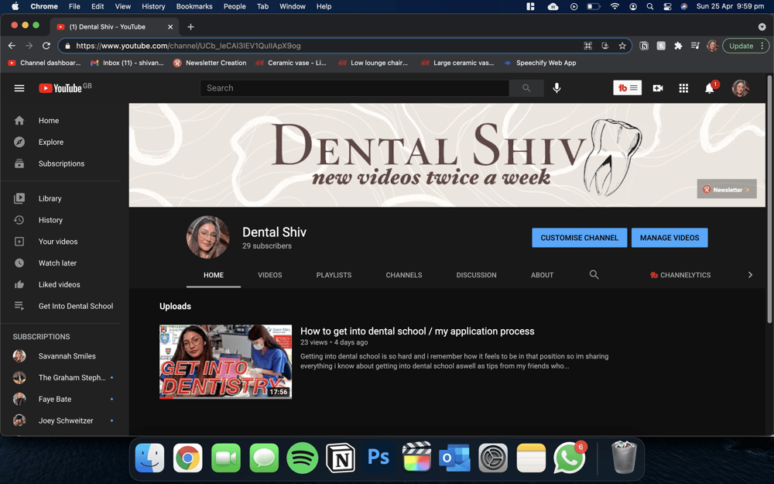This screenshot has height=484, width=774.
Task: Open account avatar in YouTube header
Action: click(x=740, y=88)
